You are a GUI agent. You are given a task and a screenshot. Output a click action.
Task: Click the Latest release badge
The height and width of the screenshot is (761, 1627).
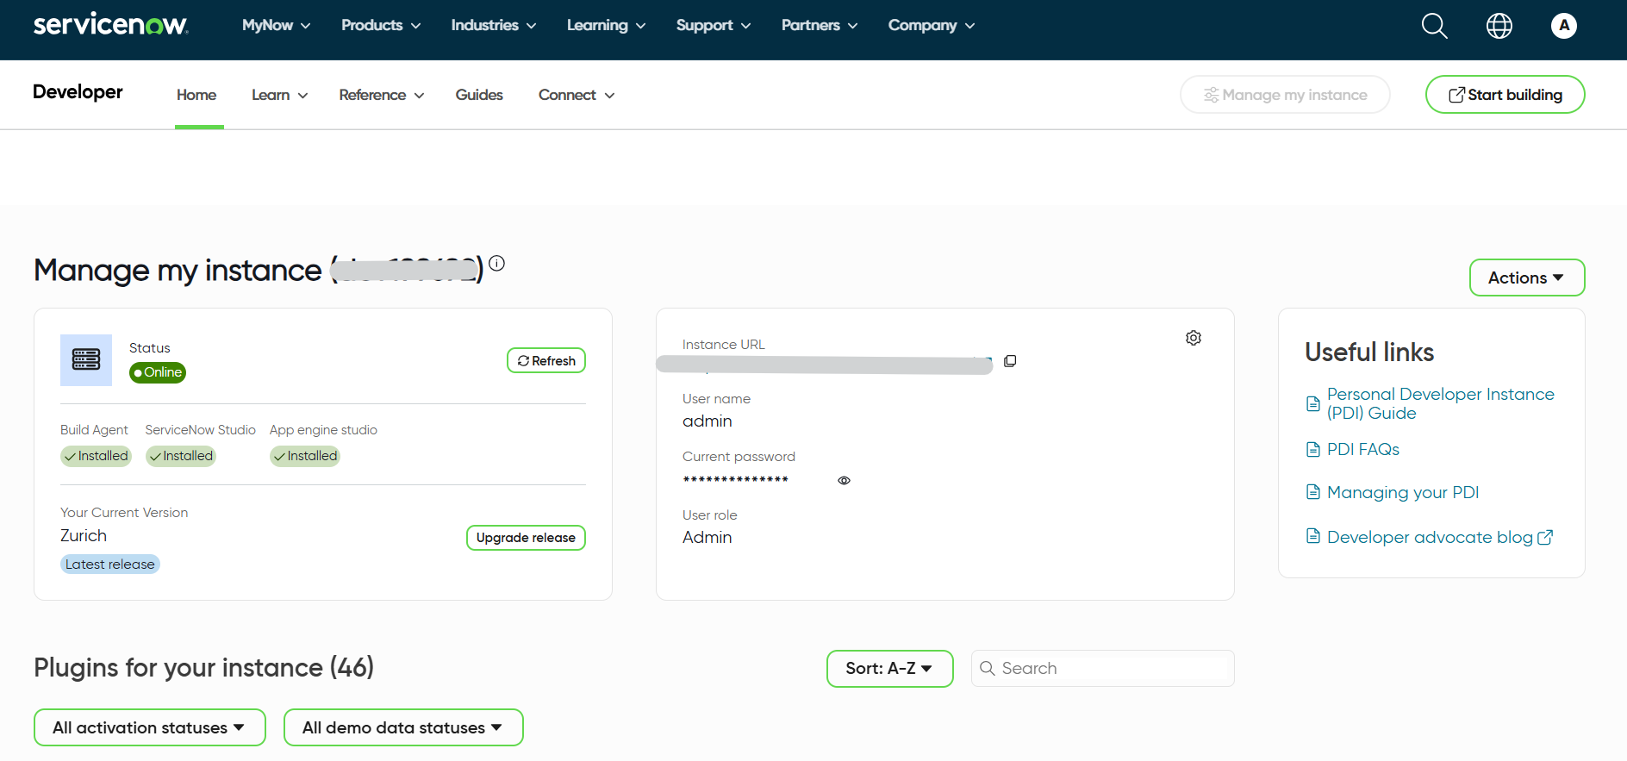(x=110, y=565)
